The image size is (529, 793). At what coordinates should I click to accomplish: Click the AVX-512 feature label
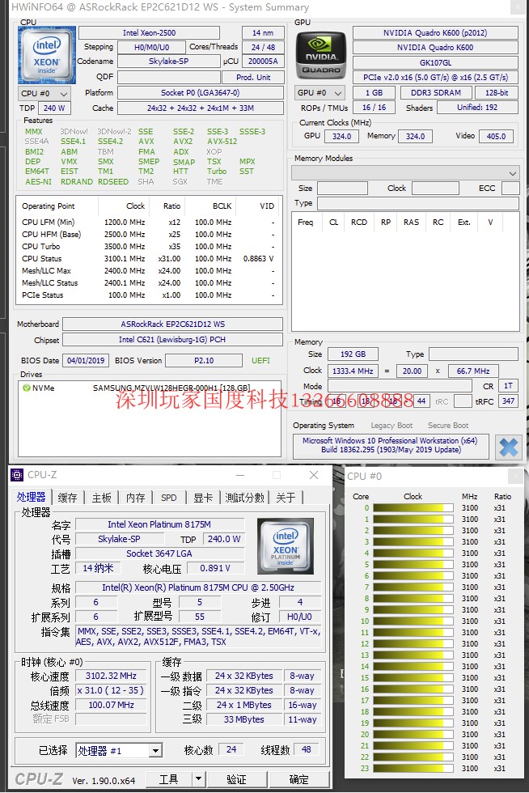[x=222, y=142]
